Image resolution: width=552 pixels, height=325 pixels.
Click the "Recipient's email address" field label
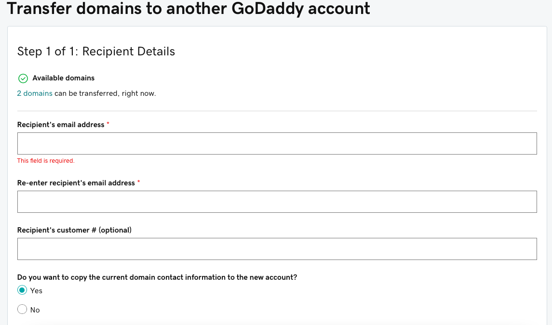(61, 125)
